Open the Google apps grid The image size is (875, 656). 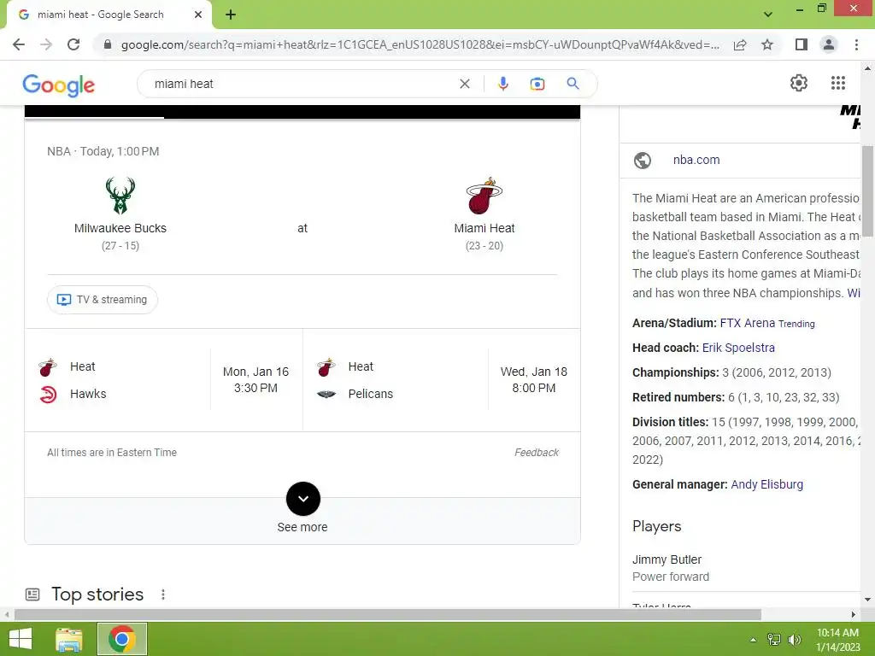(x=837, y=83)
